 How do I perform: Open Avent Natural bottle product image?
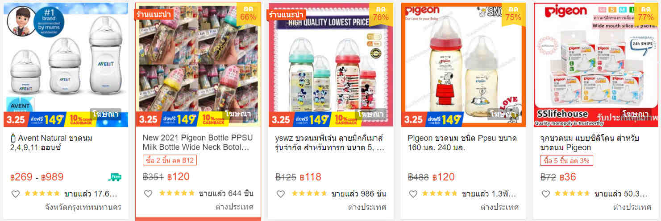(66, 65)
